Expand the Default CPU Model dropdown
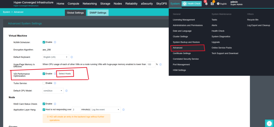Image resolution: width=274 pixels, height=127 pixels. tap(53, 91)
